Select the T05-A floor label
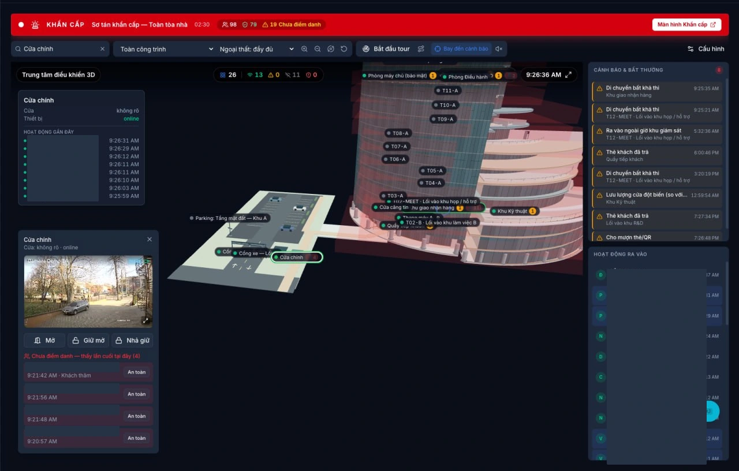The width and height of the screenshot is (739, 471). click(x=432, y=171)
